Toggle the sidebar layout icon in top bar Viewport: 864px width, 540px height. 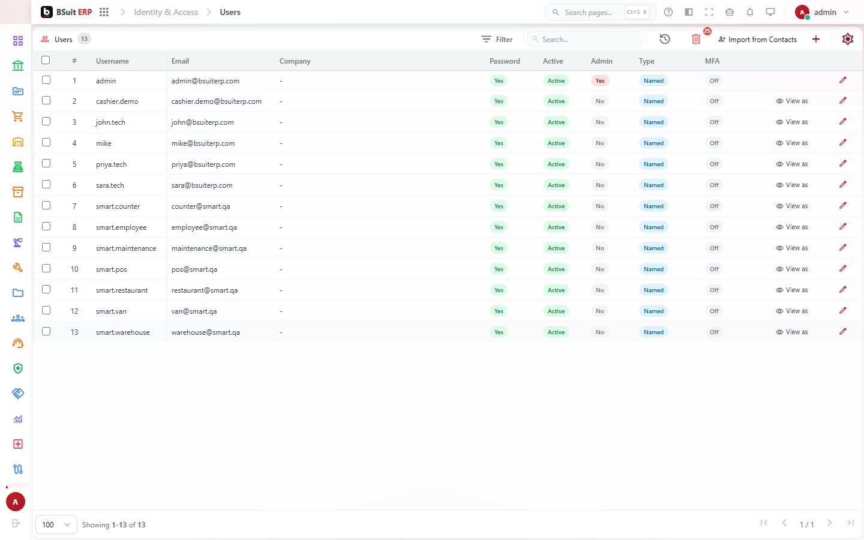689,12
